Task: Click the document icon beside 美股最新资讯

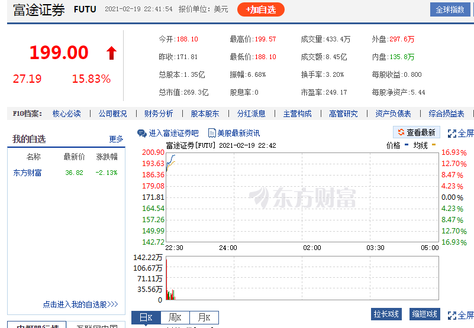Action: [x=212, y=133]
